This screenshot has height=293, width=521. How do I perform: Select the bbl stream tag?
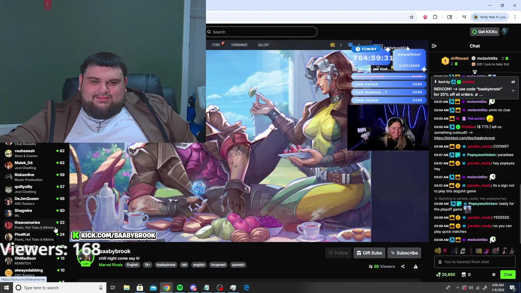click(184, 265)
